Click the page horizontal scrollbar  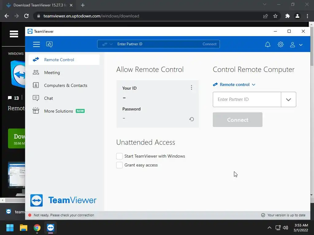click(15, 200)
